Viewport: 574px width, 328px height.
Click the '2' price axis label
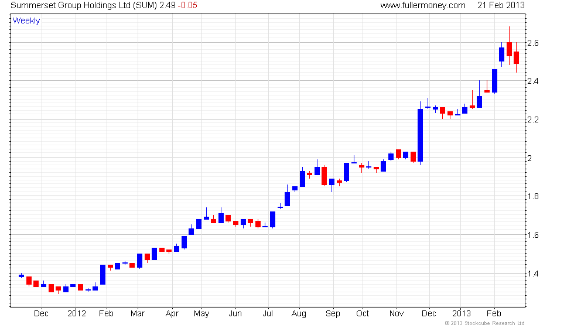tap(529, 158)
